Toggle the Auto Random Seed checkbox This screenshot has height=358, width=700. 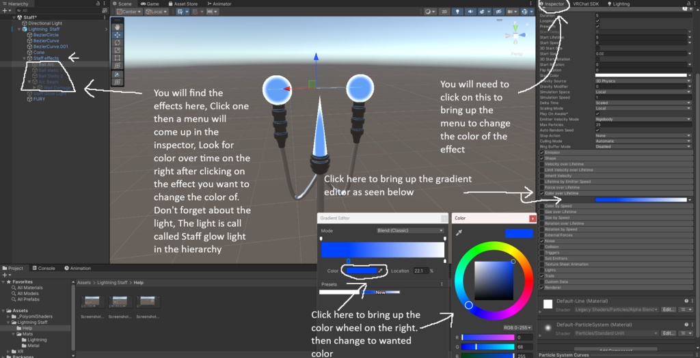(597, 130)
